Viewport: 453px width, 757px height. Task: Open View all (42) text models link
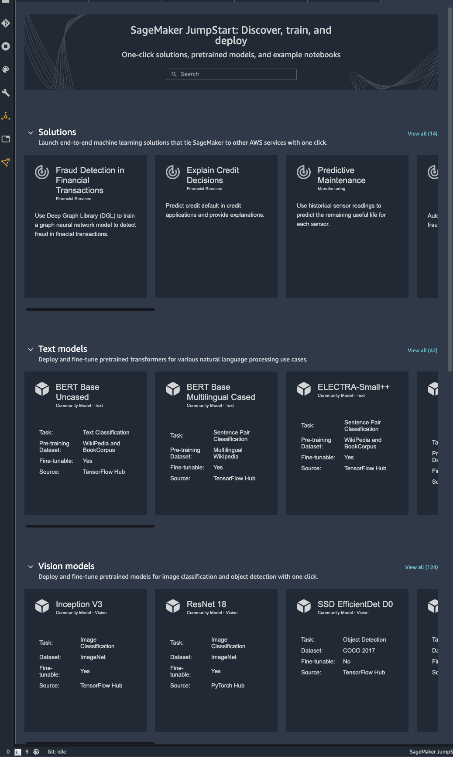click(422, 351)
